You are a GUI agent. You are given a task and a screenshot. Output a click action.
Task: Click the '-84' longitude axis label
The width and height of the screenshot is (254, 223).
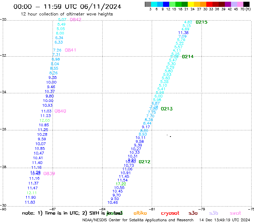coord(103,209)
